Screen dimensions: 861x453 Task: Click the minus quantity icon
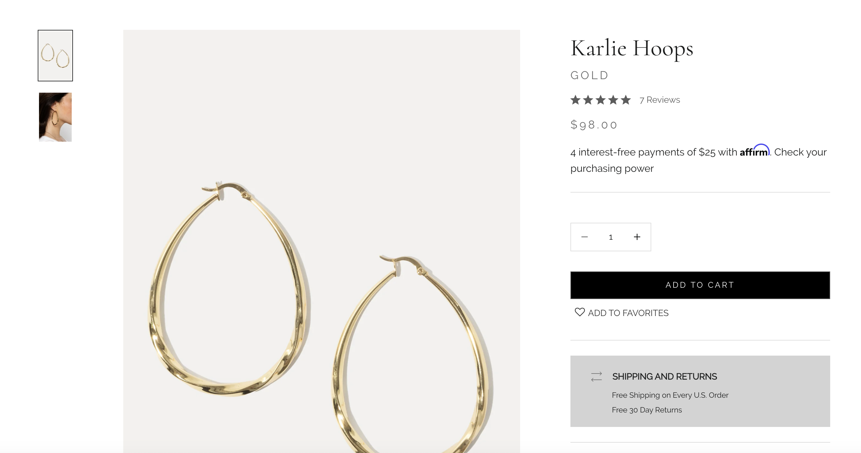pyautogui.click(x=584, y=237)
